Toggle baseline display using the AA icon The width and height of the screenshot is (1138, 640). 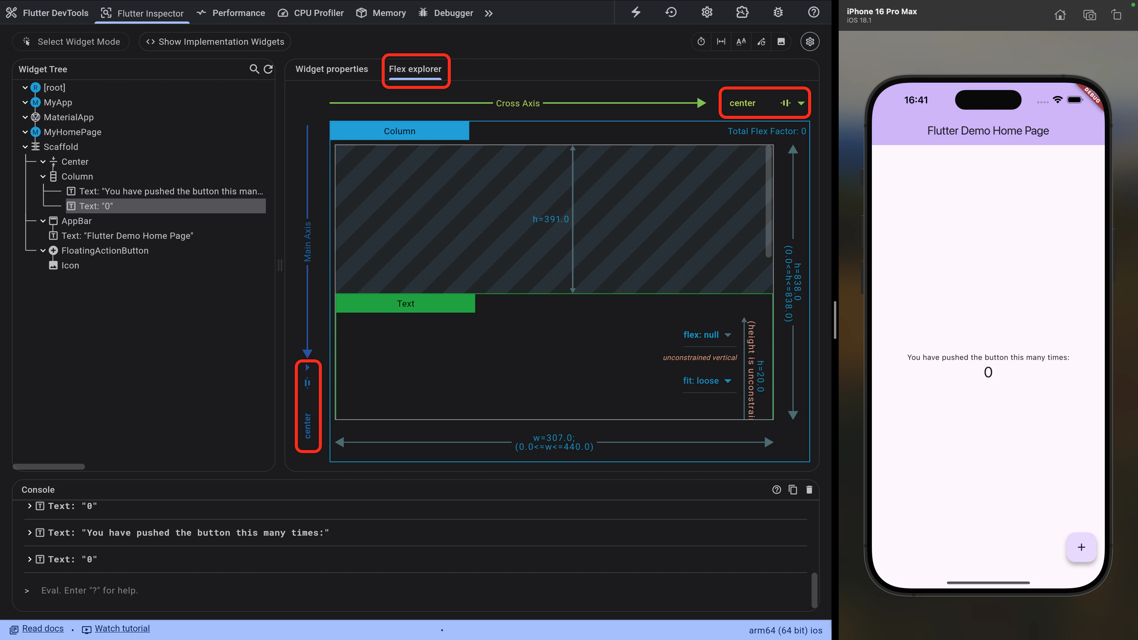(x=741, y=41)
